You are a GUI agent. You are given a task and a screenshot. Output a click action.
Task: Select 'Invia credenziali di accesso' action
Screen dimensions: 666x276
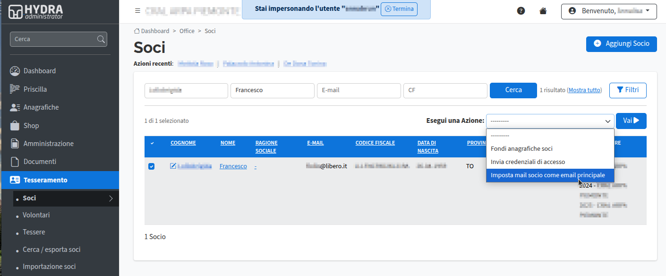(550, 162)
